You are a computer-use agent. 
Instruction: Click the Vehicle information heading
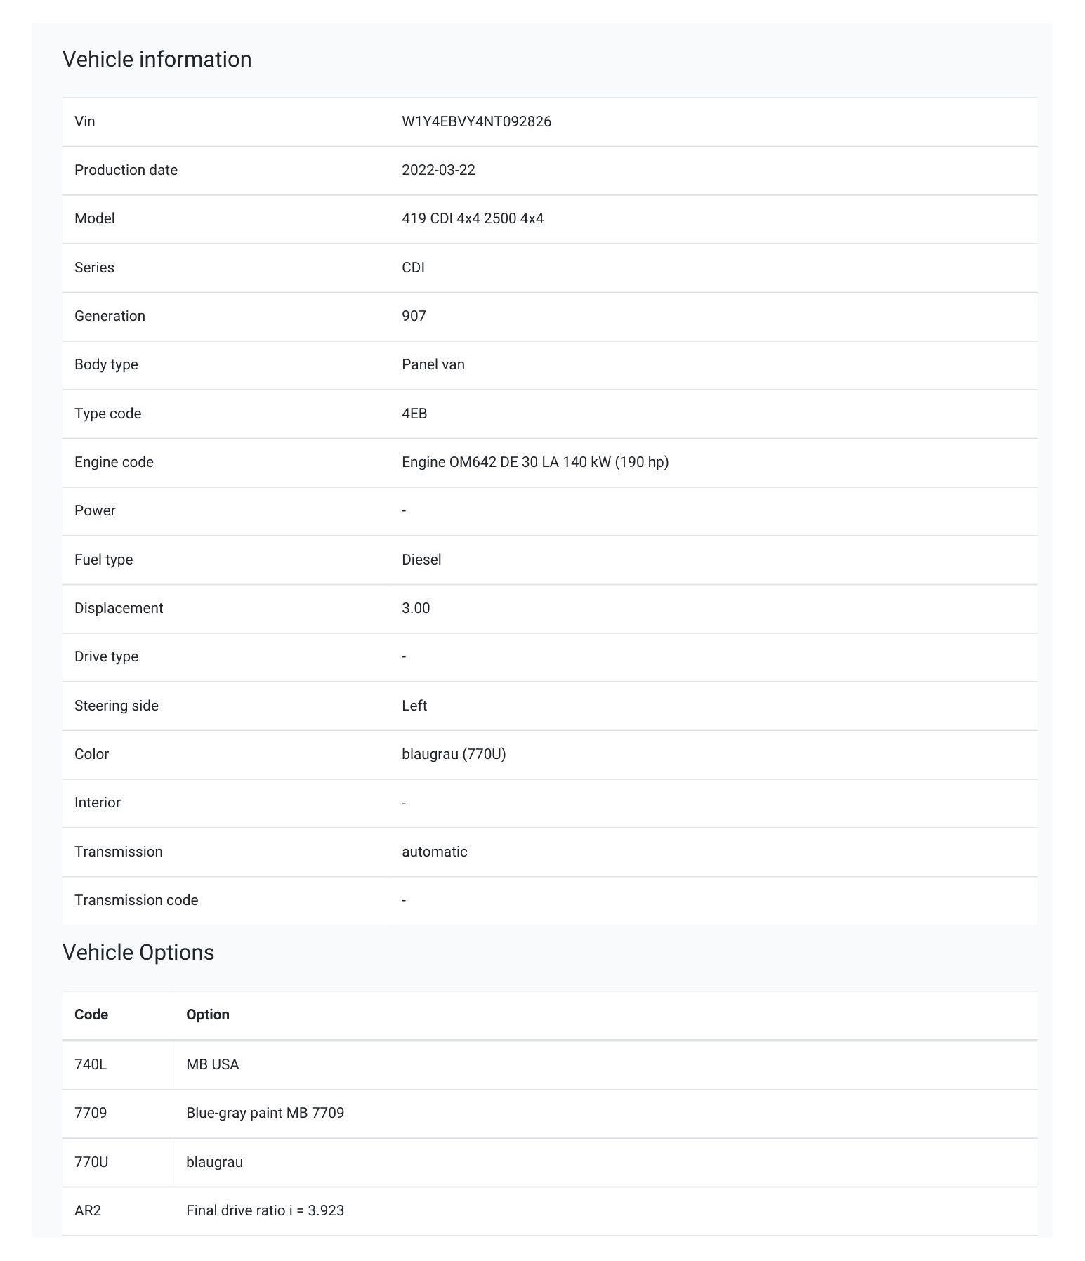pyautogui.click(x=157, y=59)
